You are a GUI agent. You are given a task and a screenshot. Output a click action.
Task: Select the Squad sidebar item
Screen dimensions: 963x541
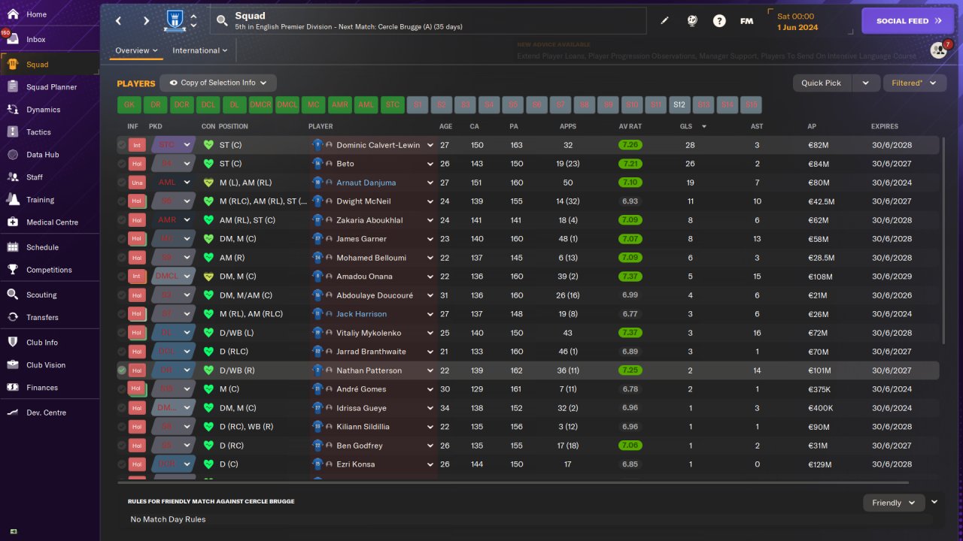(50, 65)
